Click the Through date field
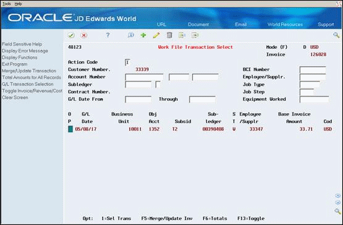343x225 pixels. click(202, 100)
